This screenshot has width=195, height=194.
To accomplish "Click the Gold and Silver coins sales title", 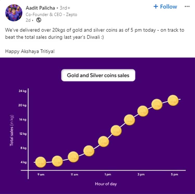I will click(x=98, y=76).
